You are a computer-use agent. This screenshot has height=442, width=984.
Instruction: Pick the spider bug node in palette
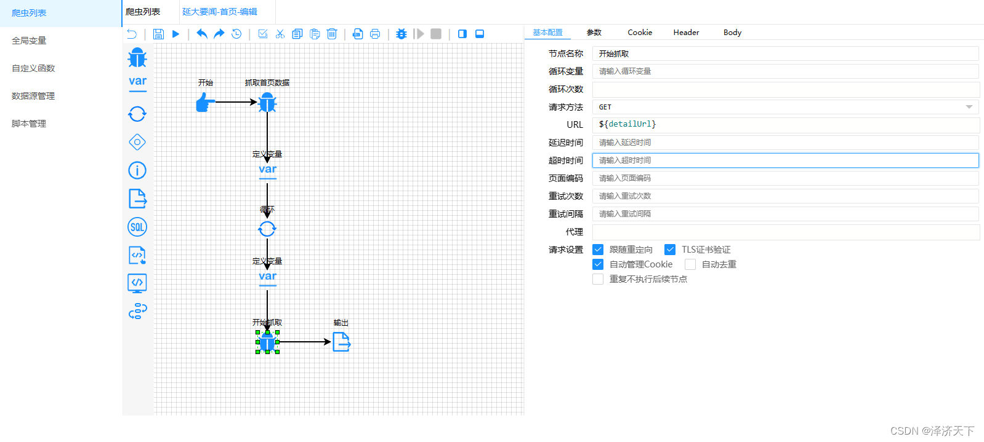point(137,58)
